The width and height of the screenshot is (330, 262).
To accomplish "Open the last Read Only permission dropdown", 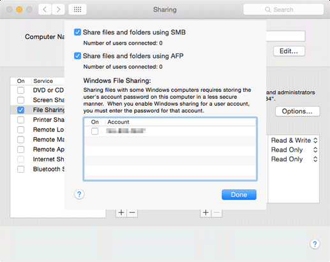I will [x=294, y=159].
